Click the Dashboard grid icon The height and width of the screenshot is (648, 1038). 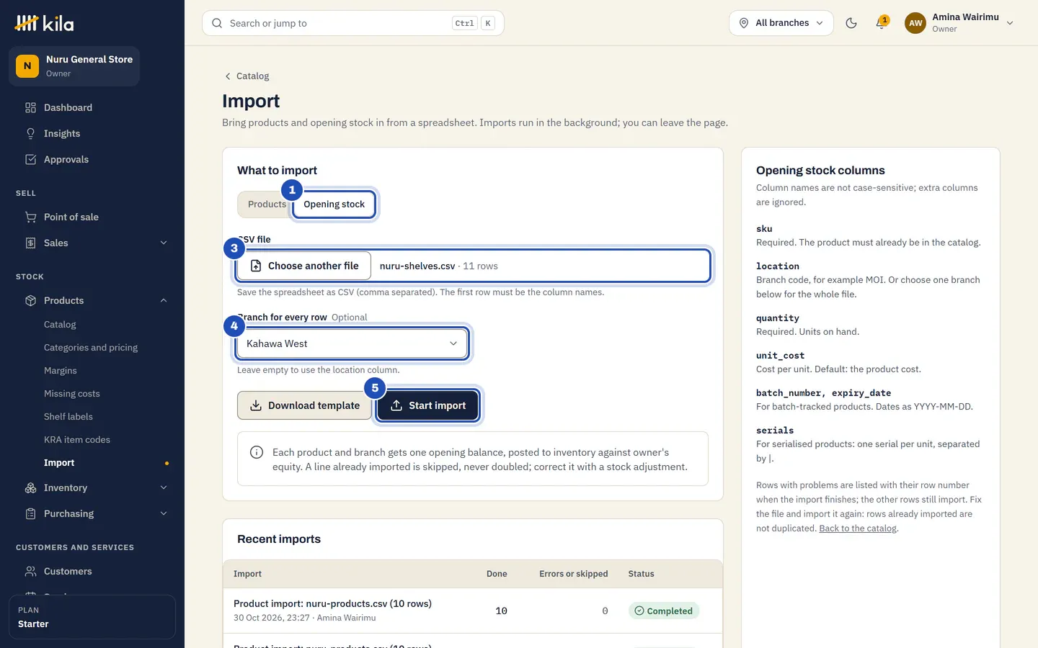[x=30, y=108]
